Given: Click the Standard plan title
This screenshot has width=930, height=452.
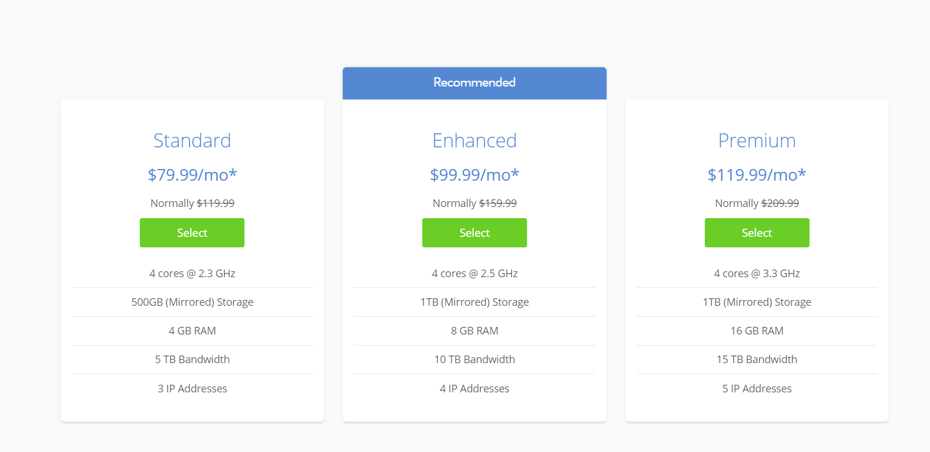Looking at the screenshot, I should (192, 140).
